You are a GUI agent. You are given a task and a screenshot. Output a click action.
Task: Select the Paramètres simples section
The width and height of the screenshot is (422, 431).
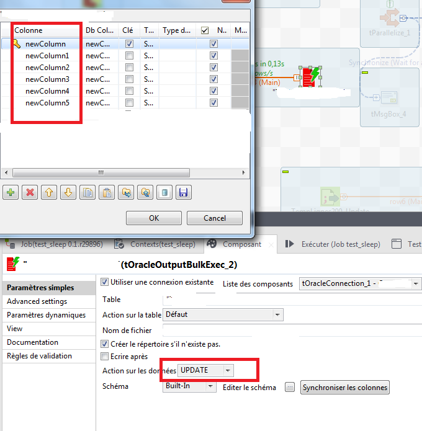49,288
